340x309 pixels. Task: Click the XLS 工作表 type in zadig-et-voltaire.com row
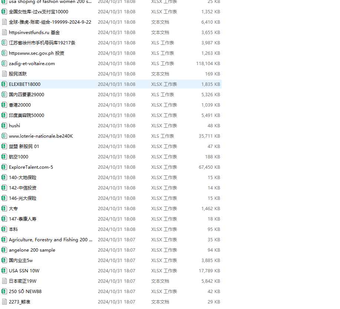pyautogui.click(x=163, y=64)
